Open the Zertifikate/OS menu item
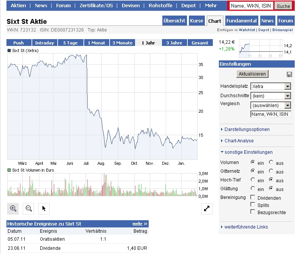The height and width of the screenshot is (254, 297). (96, 5)
